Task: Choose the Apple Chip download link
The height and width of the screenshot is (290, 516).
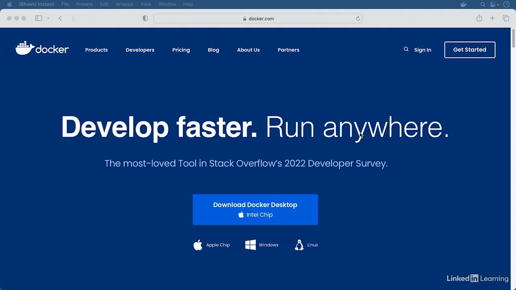Action: [x=212, y=245]
